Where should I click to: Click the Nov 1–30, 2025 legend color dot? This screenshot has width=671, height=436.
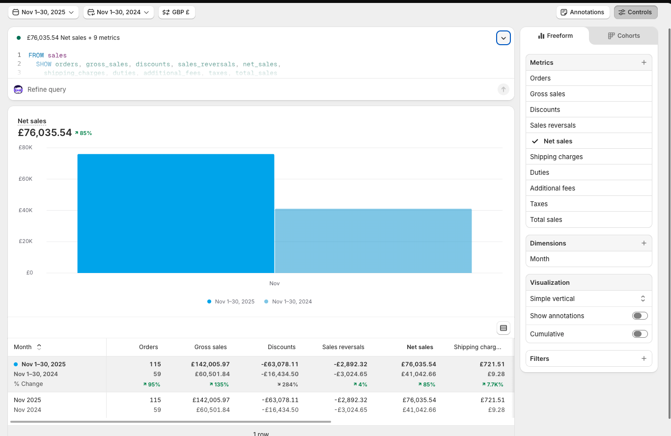pyautogui.click(x=209, y=301)
